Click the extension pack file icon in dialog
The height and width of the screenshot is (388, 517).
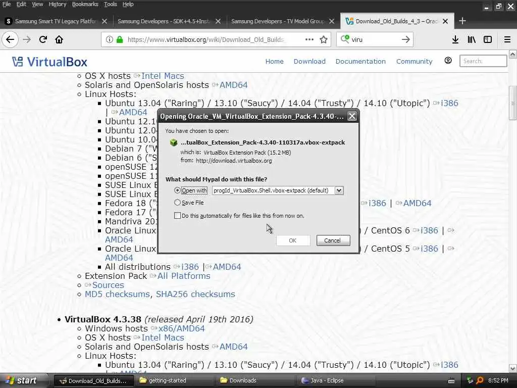pyautogui.click(x=174, y=142)
